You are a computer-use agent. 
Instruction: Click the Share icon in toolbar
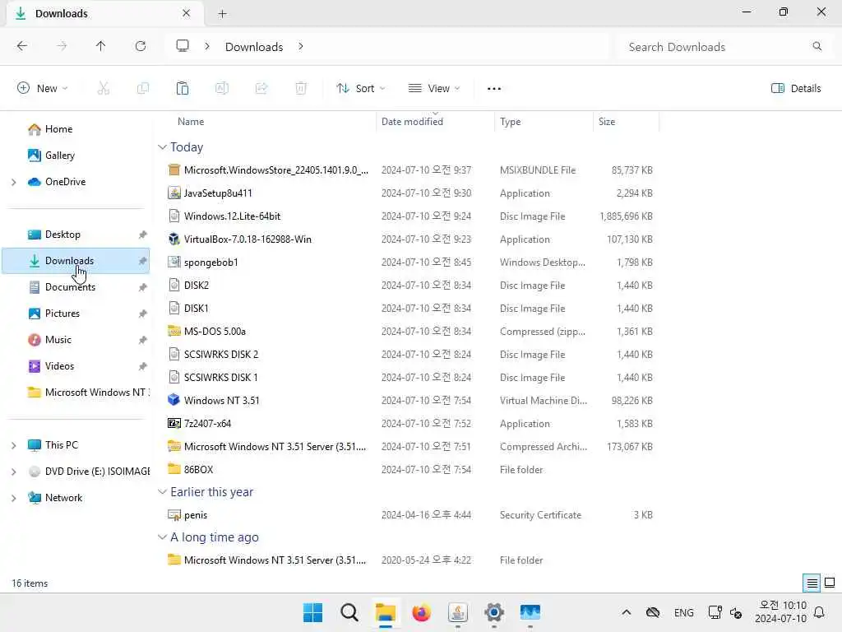click(261, 88)
